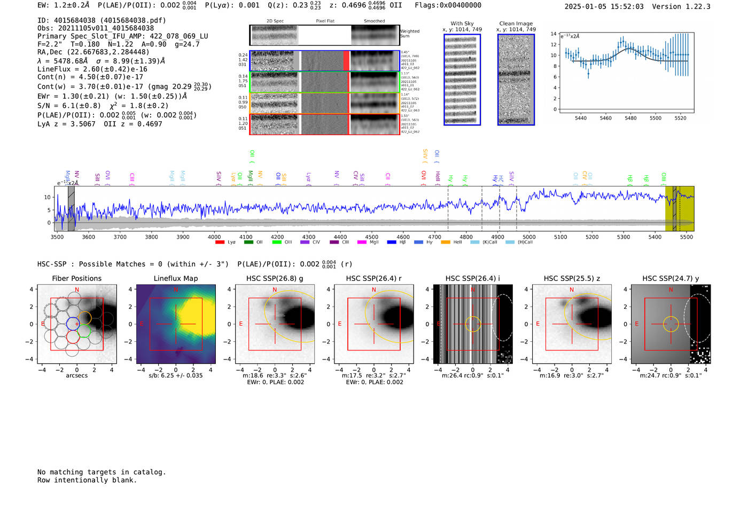This screenshot has height=509, width=748.
Task: Select the orange-bordered 2D spectrum fiber row
Action: [x=324, y=103]
